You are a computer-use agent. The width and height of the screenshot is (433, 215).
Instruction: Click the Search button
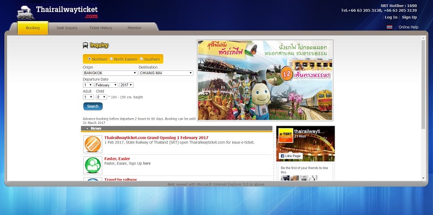[x=93, y=106]
